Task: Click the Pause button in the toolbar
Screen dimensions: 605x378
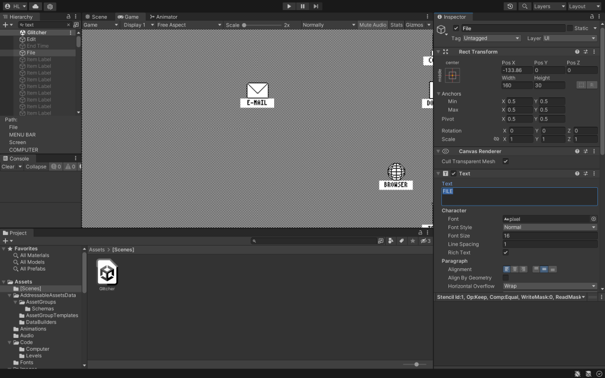Action: [302, 6]
